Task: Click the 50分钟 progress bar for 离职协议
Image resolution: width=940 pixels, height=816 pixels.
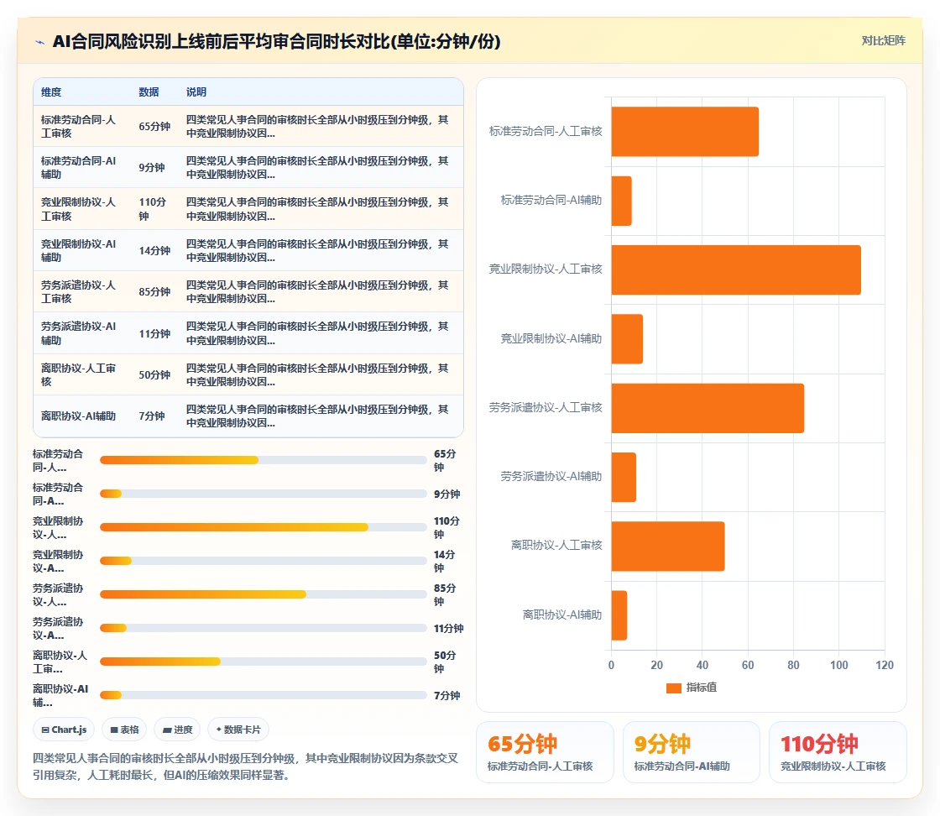Action: [264, 662]
